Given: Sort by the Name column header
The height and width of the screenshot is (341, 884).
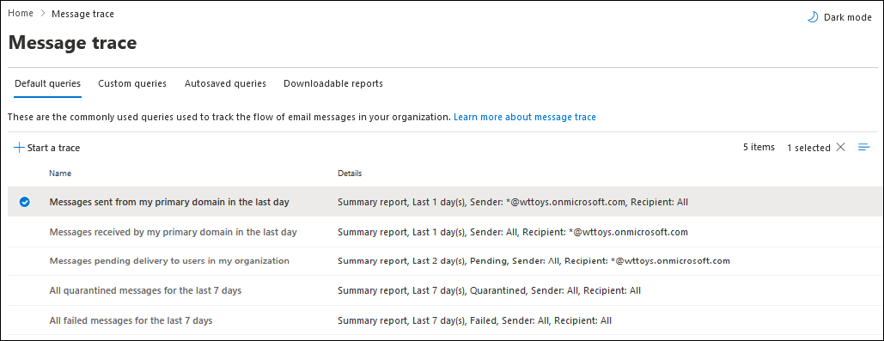Looking at the screenshot, I should tap(60, 174).
